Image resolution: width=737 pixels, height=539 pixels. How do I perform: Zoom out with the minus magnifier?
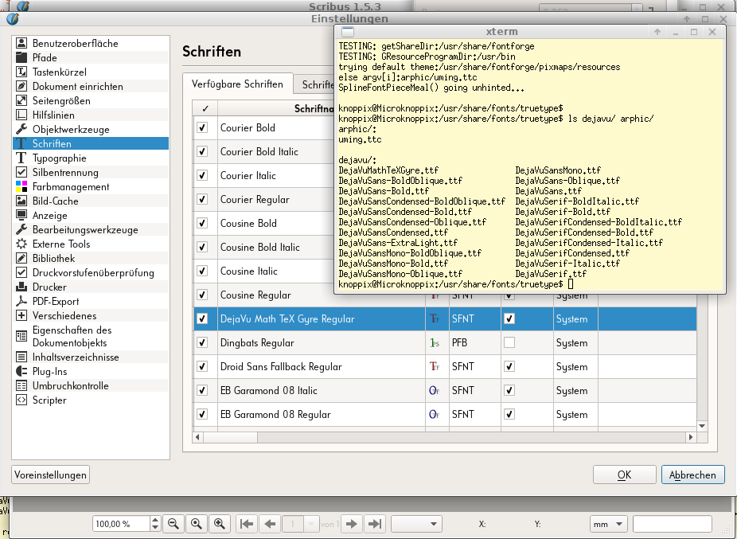coord(173,524)
